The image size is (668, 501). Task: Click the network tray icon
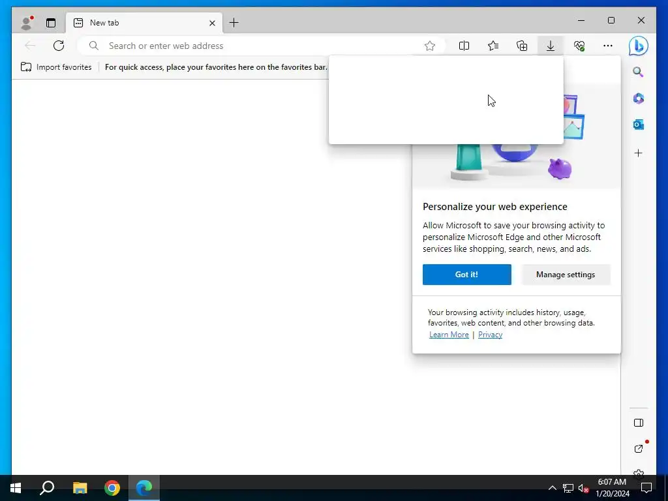(568, 488)
